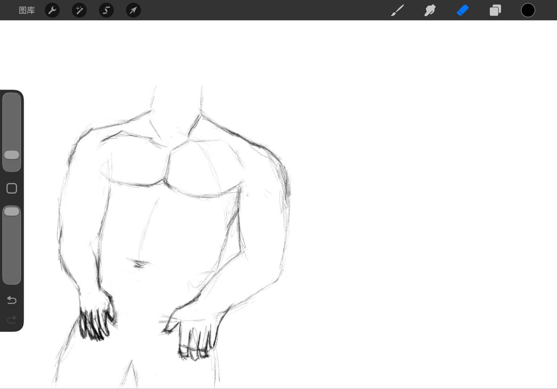Open the Actions wrench menu

click(52, 10)
